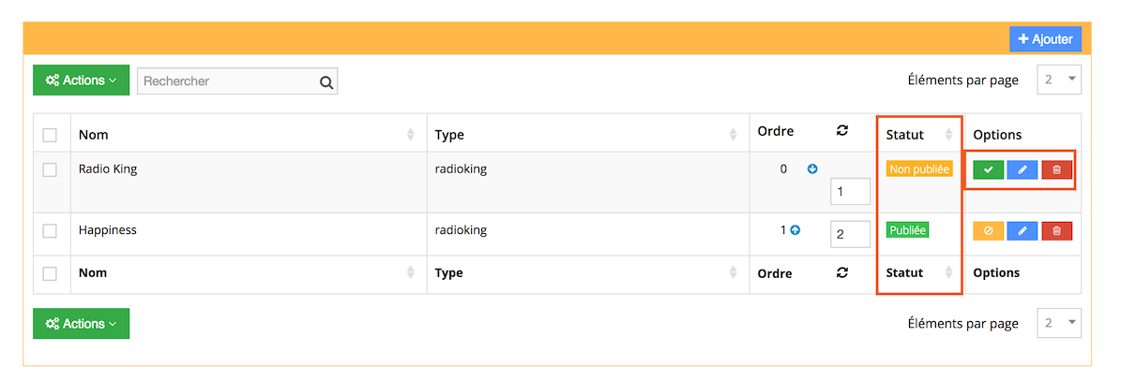This screenshot has width=1121, height=381.
Task: Unpublish Happiness with orange ban icon
Action: coord(988,231)
